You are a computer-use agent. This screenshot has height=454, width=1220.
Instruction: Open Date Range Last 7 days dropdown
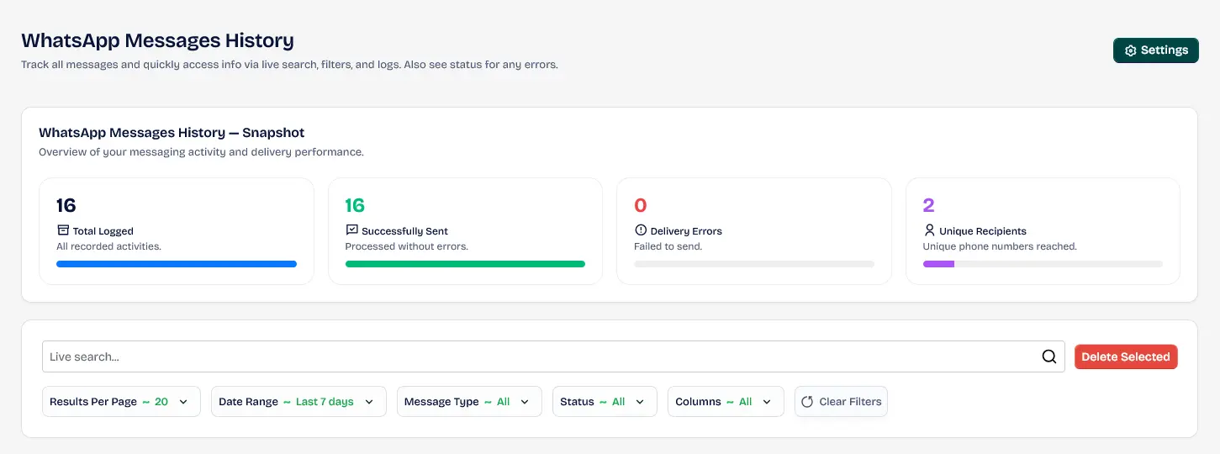(x=298, y=402)
